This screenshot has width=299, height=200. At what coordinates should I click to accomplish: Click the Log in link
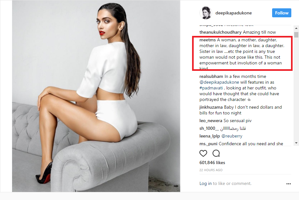click(206, 183)
